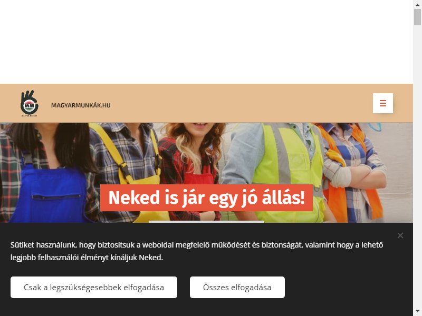Viewport: 422px width, 316px height.
Task: Click the scrollbar down arrow
Action: (x=417, y=312)
